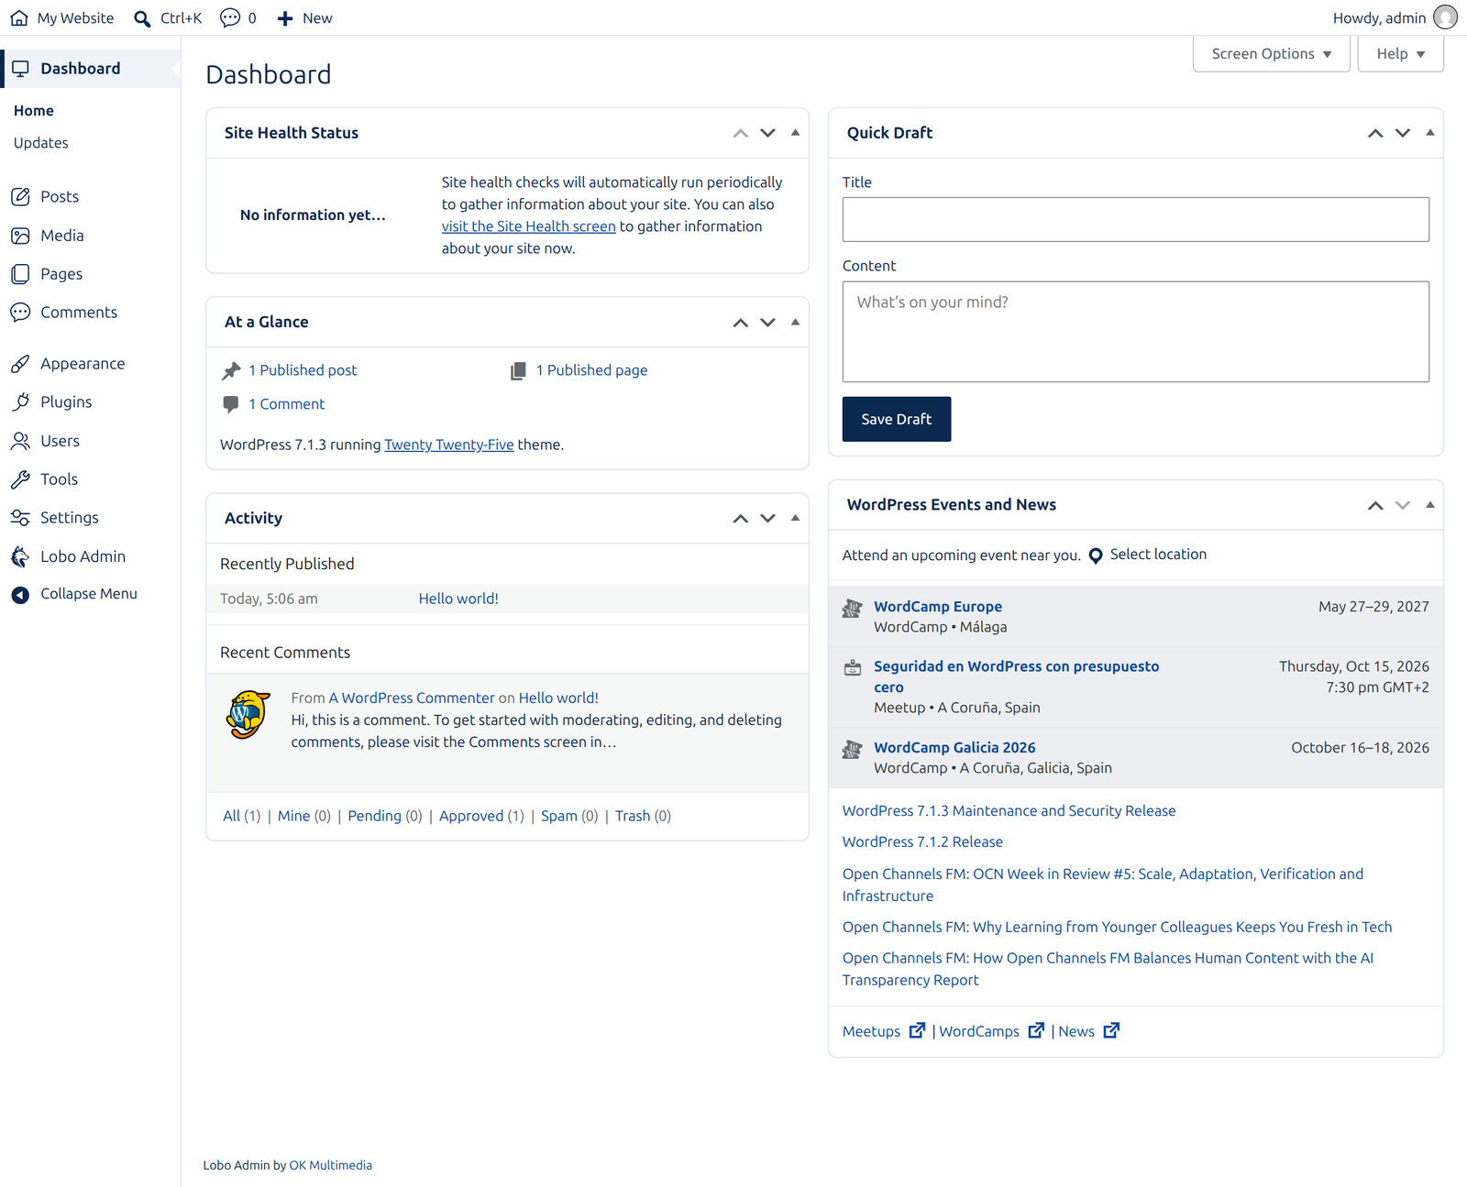1467x1187 pixels.
Task: Open the admin user avatar
Action: coord(1445,17)
